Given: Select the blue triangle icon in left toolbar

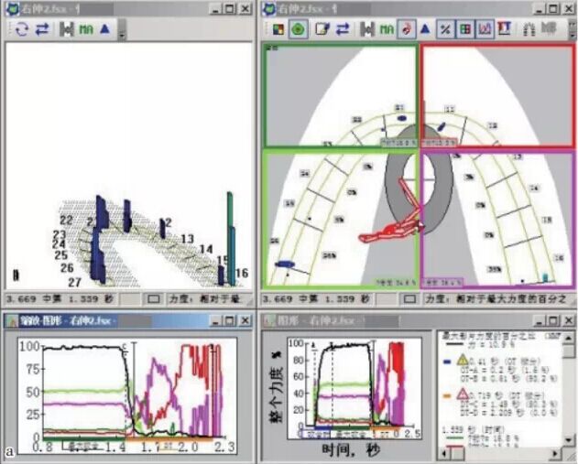Looking at the screenshot, I should coord(105,28).
